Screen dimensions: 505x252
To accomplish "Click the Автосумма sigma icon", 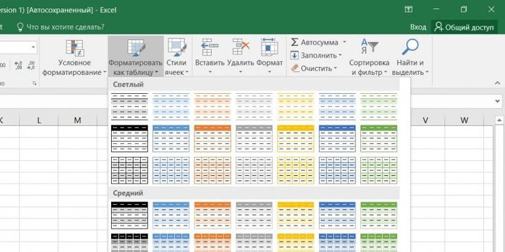I will point(294,42).
